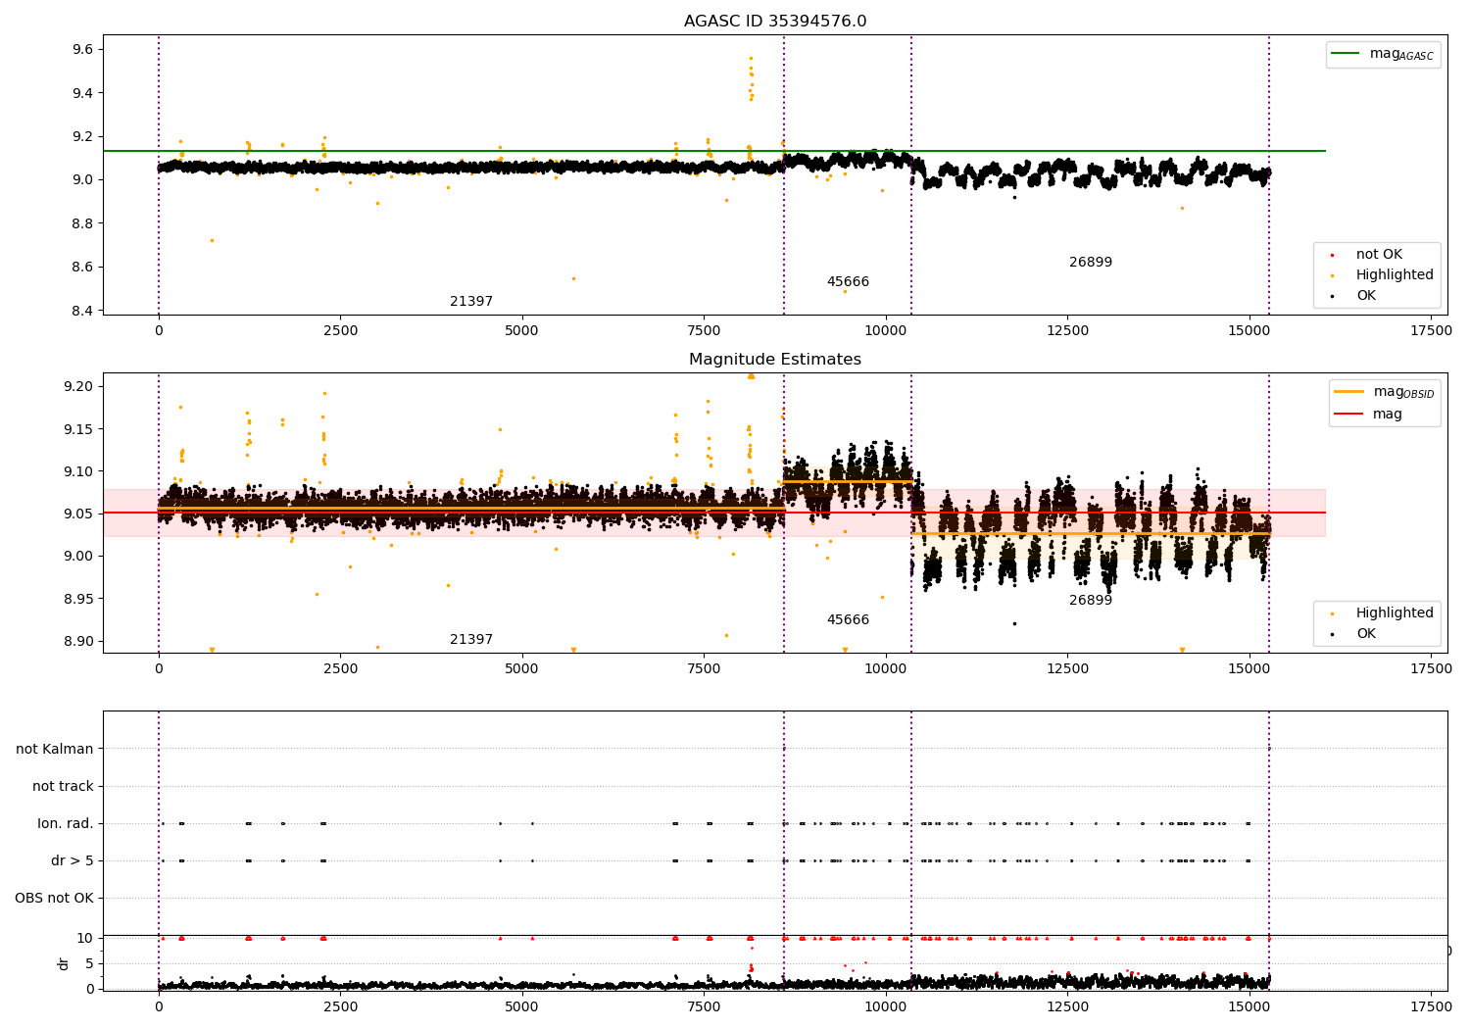Click the 5 tick on the dr axis
The image size is (1470, 1029).
coord(89,963)
